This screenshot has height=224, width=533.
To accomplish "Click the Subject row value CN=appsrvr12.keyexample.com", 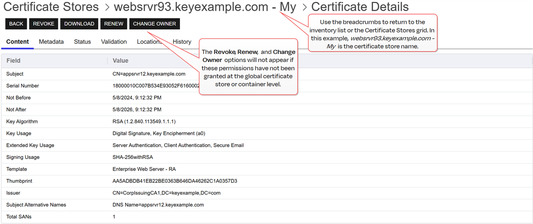I will pos(149,74).
